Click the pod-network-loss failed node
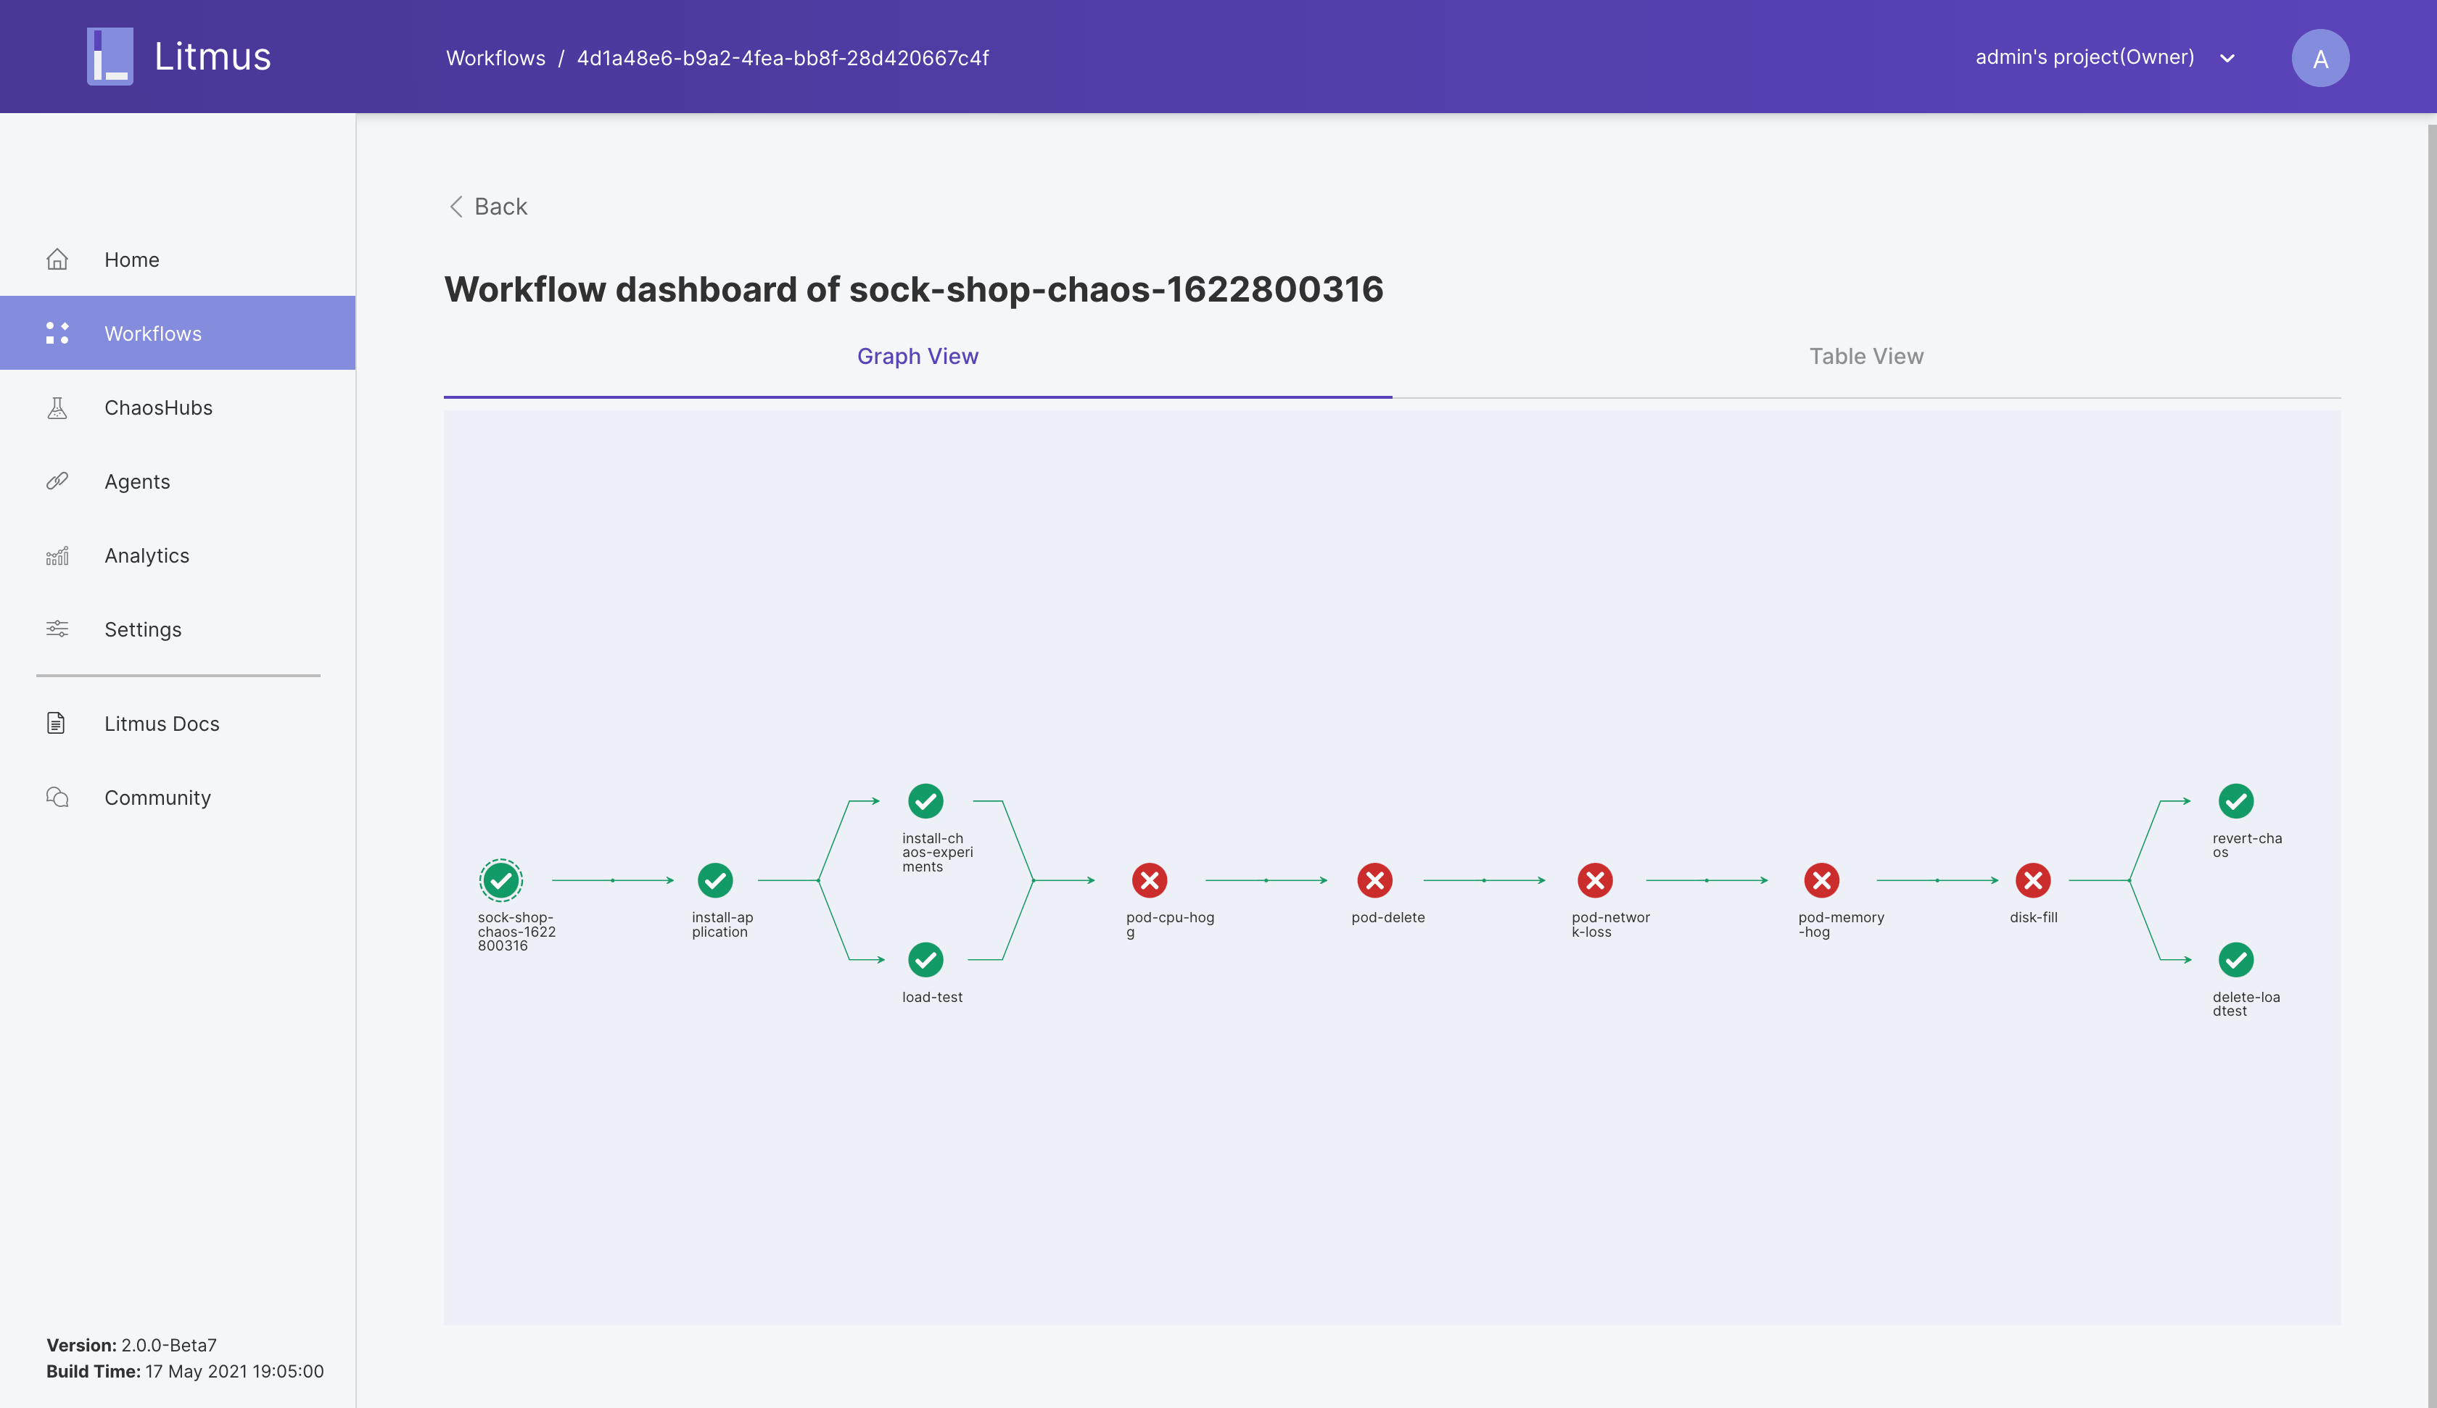 pyautogui.click(x=1595, y=880)
